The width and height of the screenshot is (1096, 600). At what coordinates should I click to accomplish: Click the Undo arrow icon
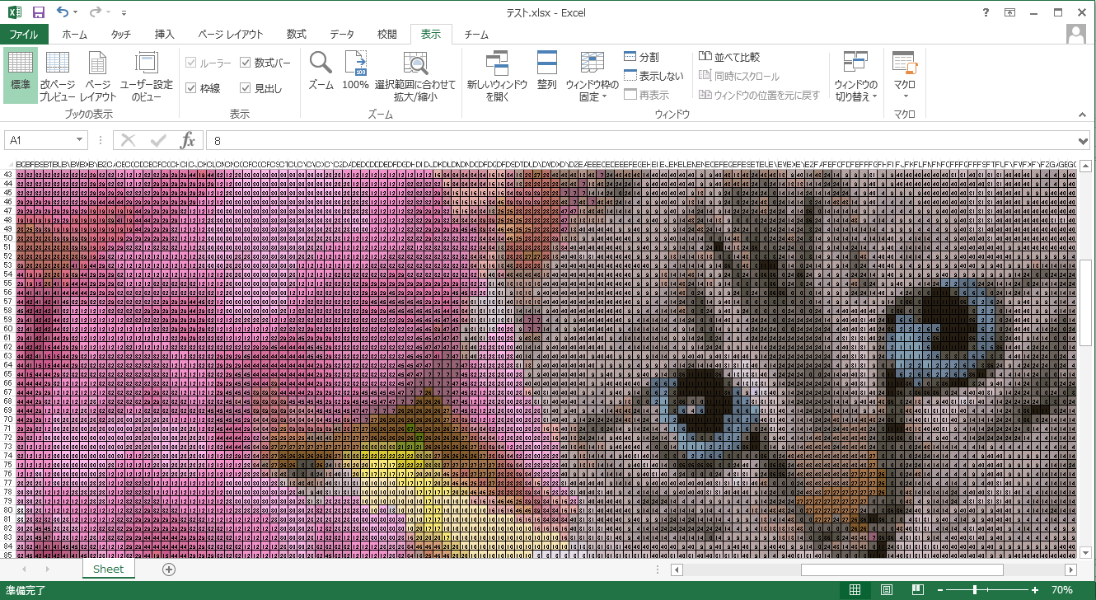63,12
